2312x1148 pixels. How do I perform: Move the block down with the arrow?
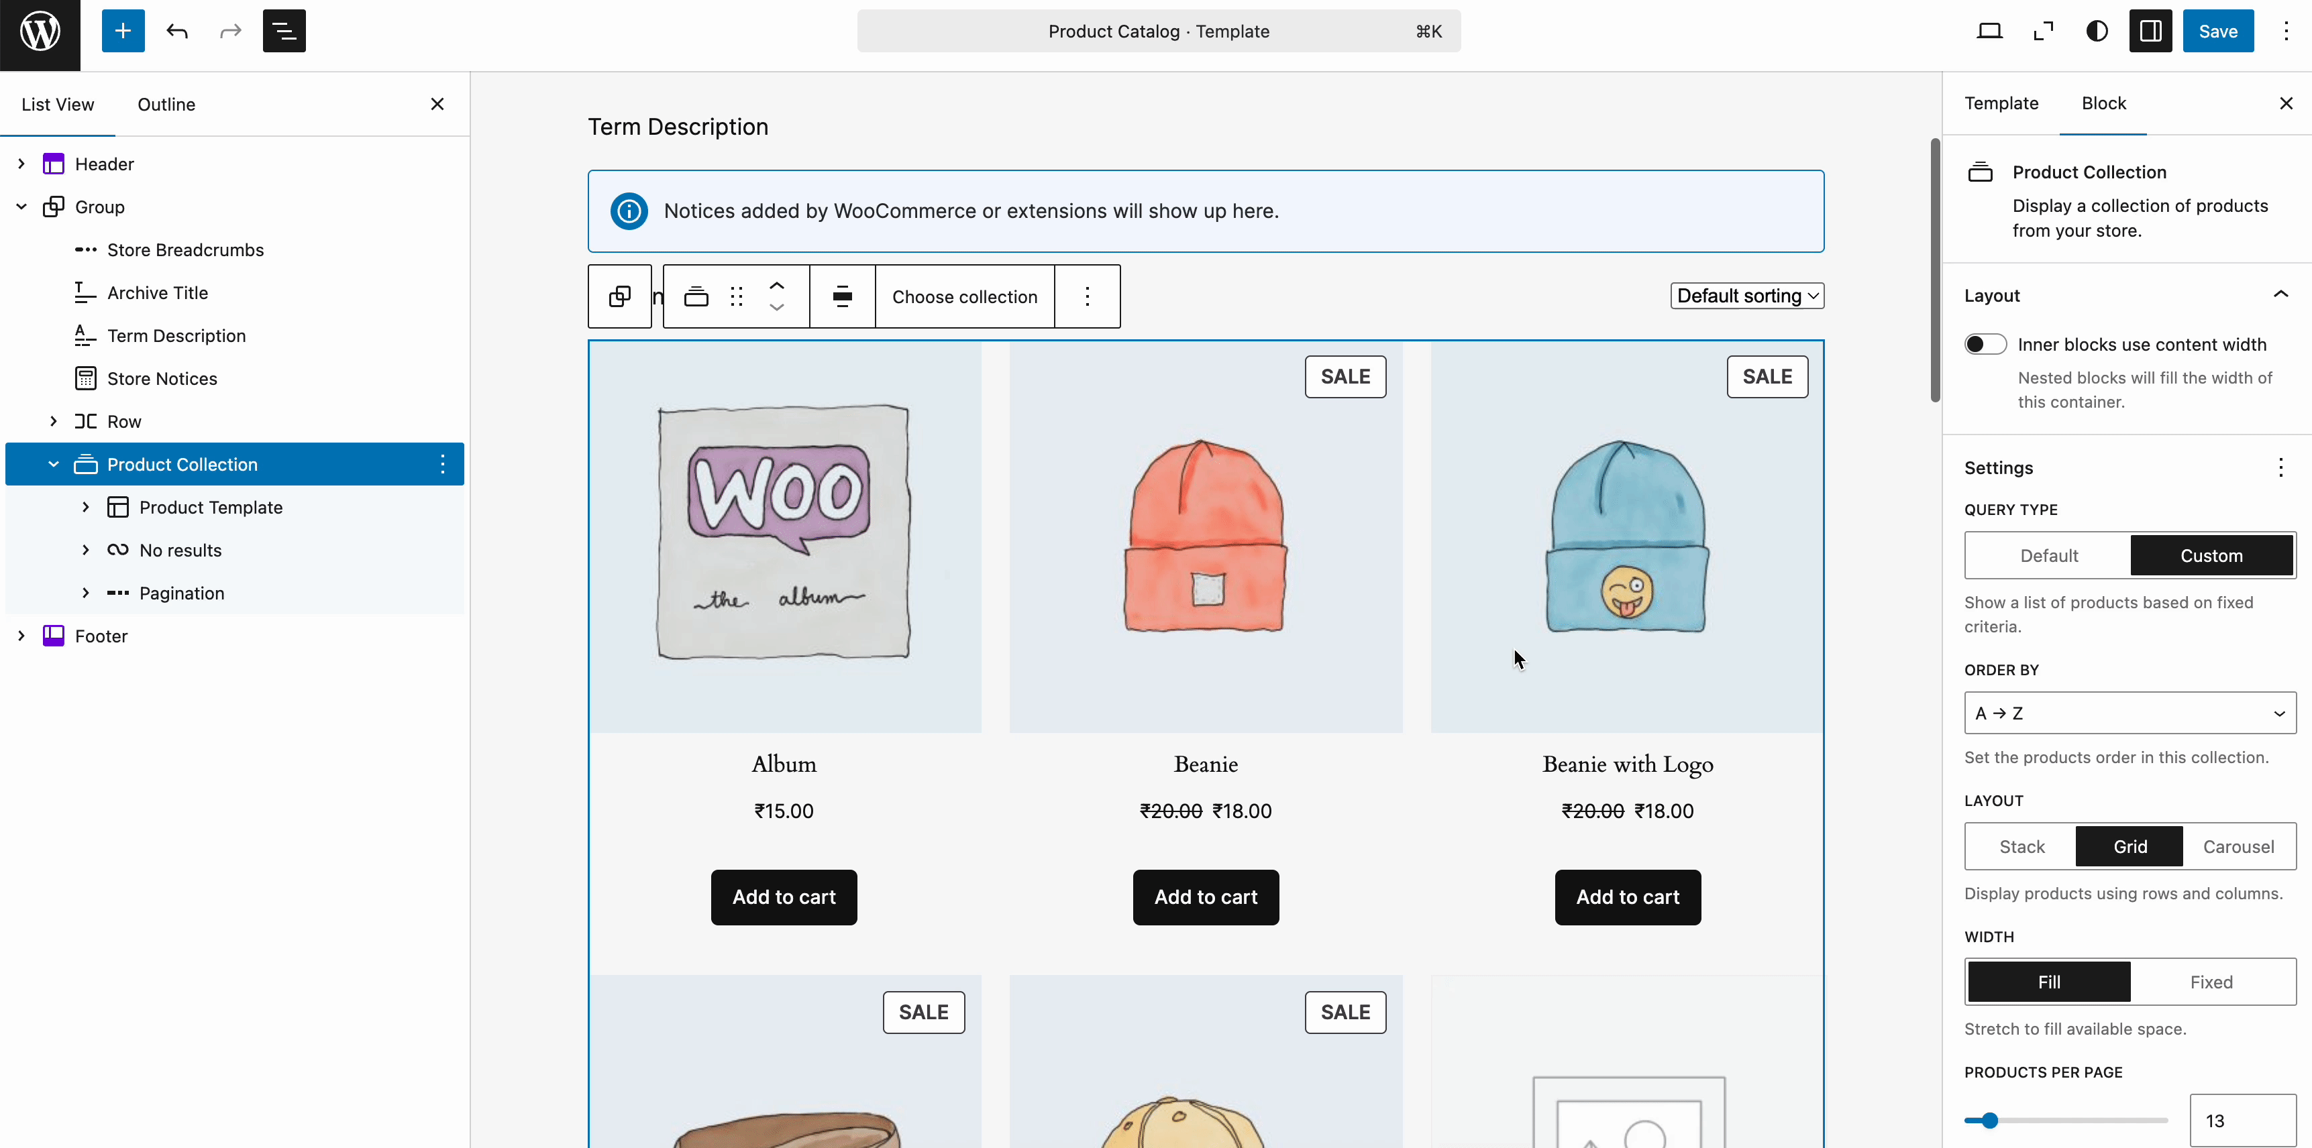click(x=777, y=308)
